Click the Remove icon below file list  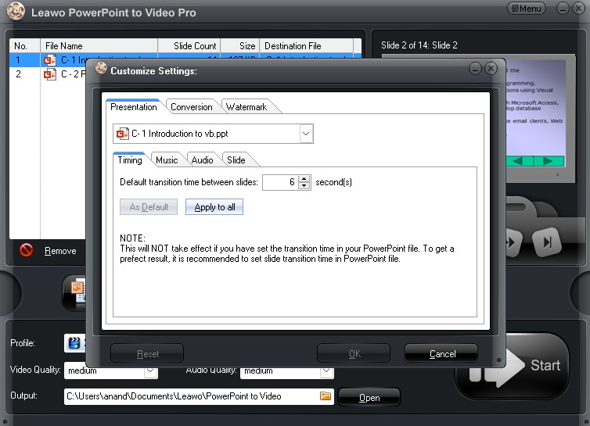click(26, 250)
